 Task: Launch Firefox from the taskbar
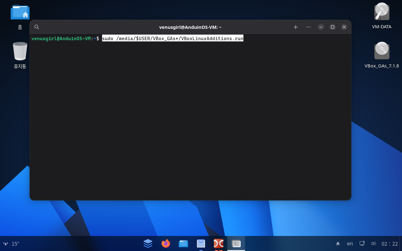click(166, 243)
